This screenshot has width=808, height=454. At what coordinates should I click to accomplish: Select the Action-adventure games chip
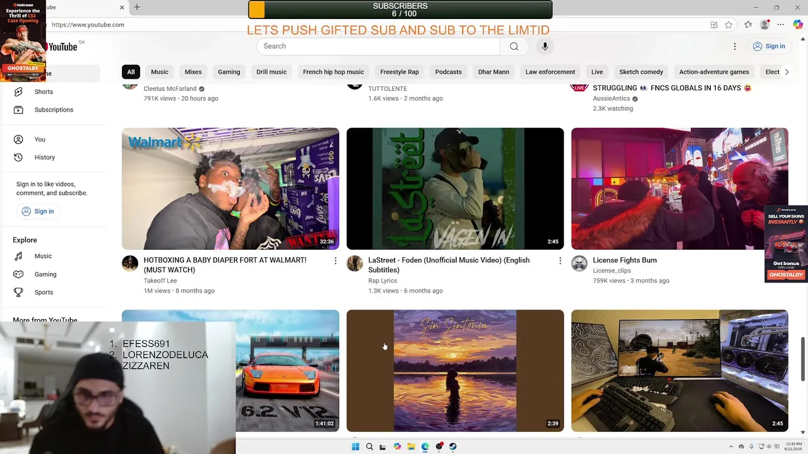(714, 72)
